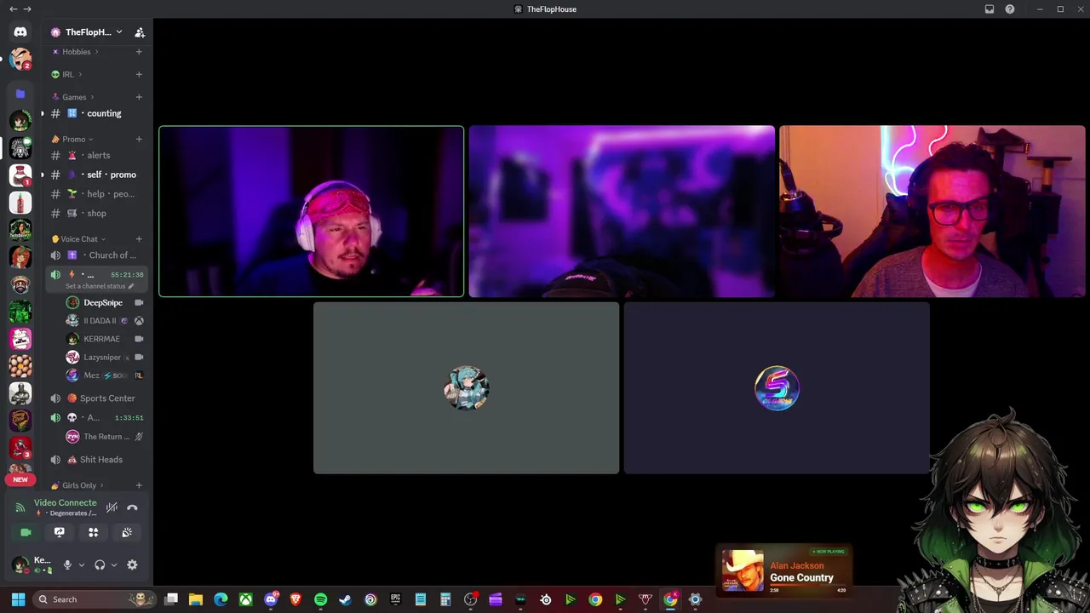Screen dimensions: 1090x613
Task: Collapse the Promo category
Action: pos(73,139)
